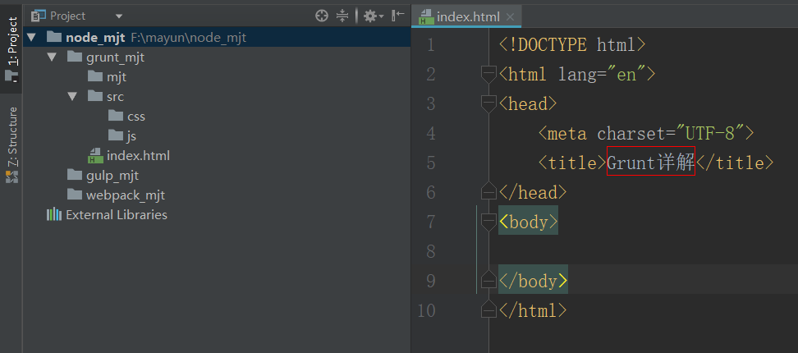Viewport: 798px width, 353px height.
Task: Collapse the src folder arrow
Action: (x=72, y=97)
